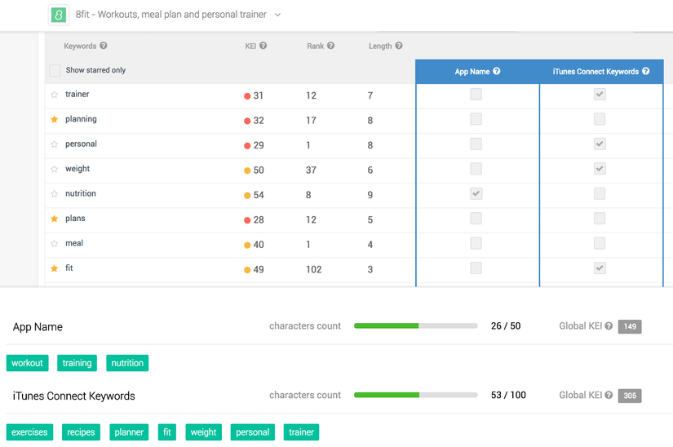Unstar the planning keyword
The height and width of the screenshot is (447, 673).
[x=55, y=120]
